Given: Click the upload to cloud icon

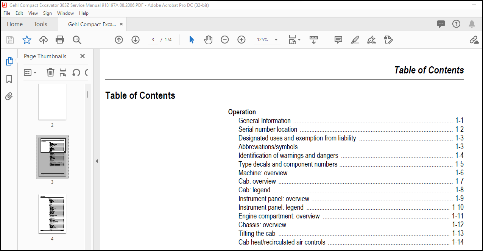Looking at the screenshot, I should pos(44,40).
